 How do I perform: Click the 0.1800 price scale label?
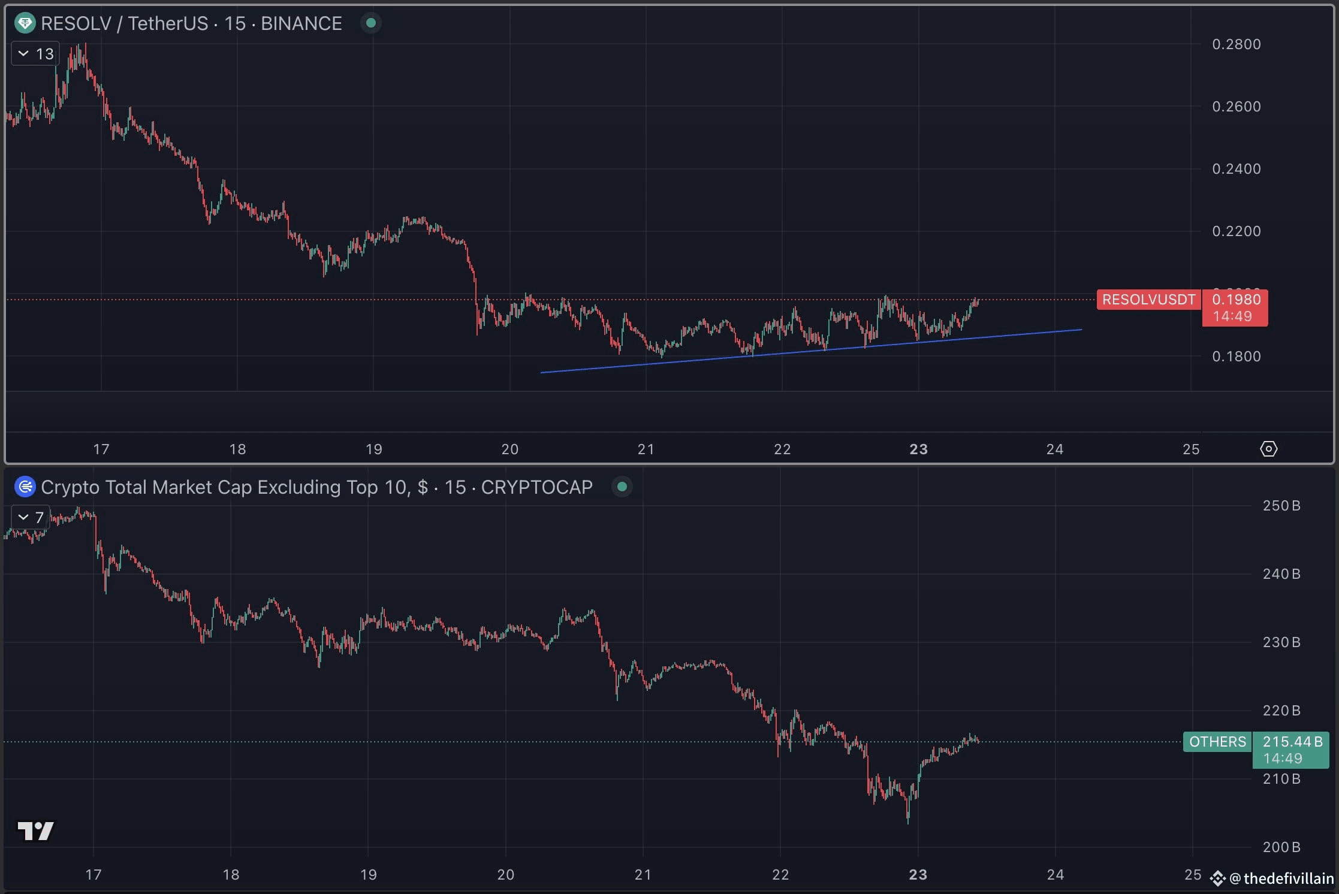[x=1236, y=357]
